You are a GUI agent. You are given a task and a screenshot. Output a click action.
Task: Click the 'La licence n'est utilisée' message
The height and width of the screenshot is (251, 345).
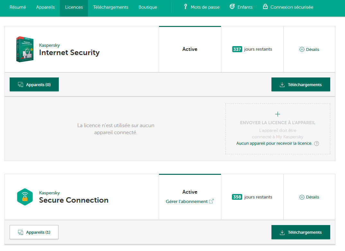116,129
